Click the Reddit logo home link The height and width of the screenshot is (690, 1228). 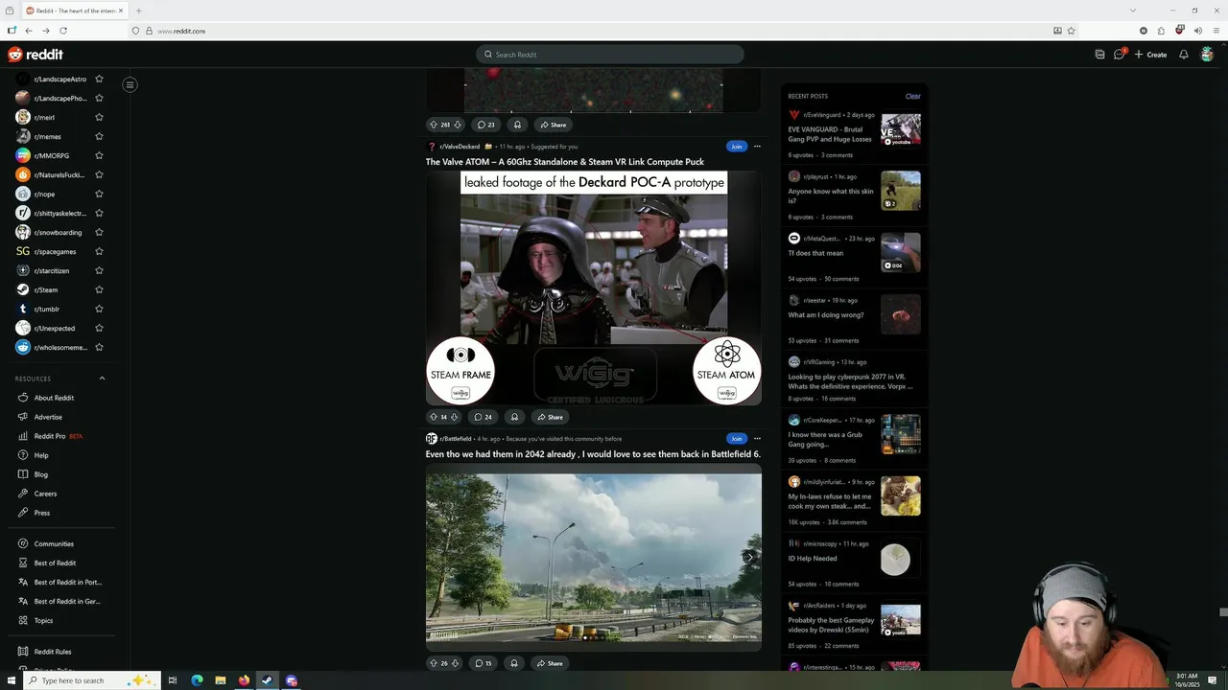(35, 55)
